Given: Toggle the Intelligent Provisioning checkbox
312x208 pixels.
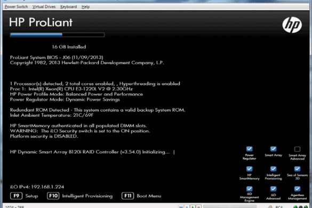Looking at the screenshot, I should [273, 169].
